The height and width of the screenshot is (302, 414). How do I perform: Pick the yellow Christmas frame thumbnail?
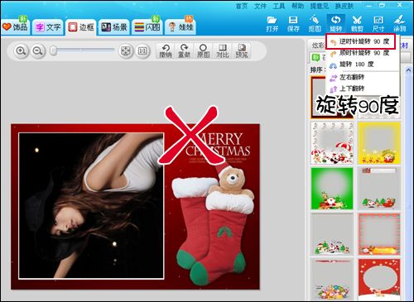coord(379,143)
